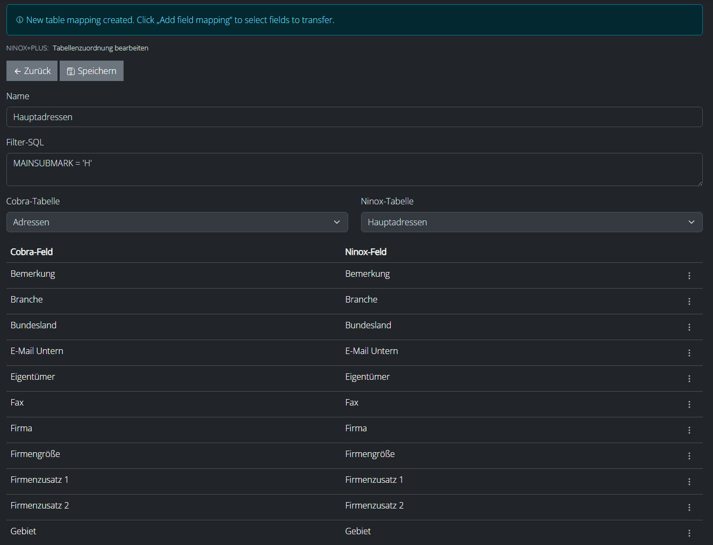
Task: Open the three-dot menu for Firmengröße row
Action: [689, 456]
